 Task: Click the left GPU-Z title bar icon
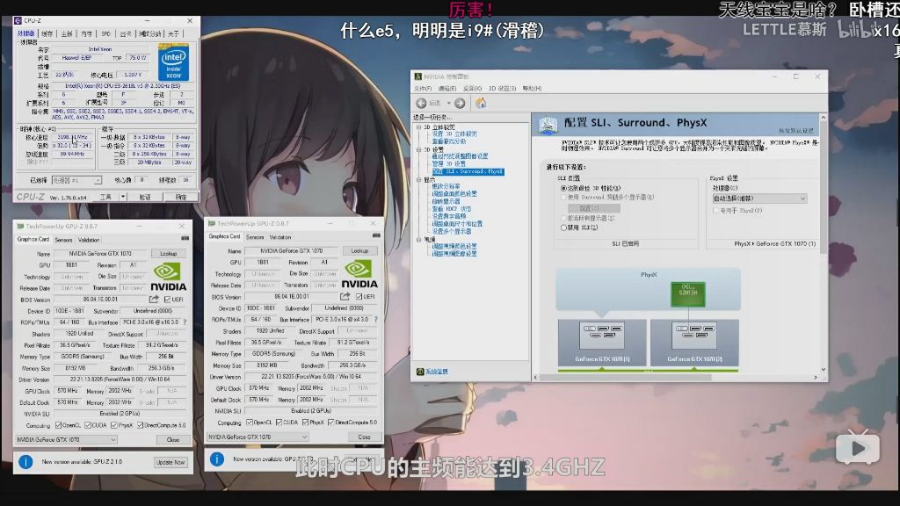[21, 227]
